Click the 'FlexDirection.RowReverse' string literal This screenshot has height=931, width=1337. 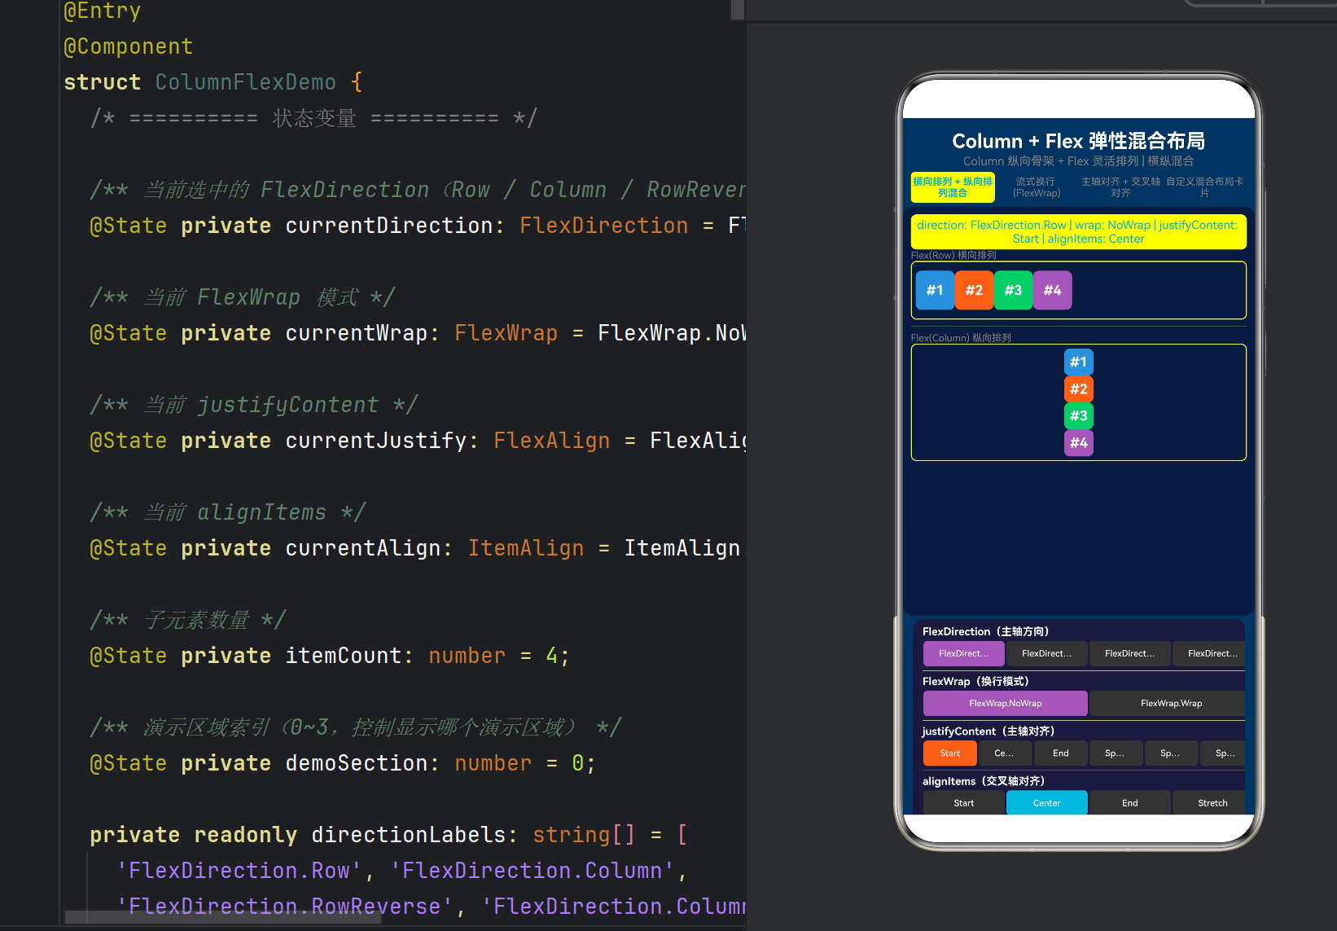285,907
